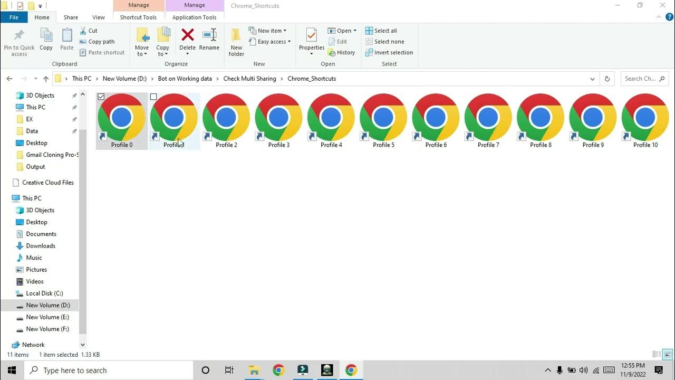Switch to large icons view button
The image size is (675, 380).
click(x=668, y=354)
